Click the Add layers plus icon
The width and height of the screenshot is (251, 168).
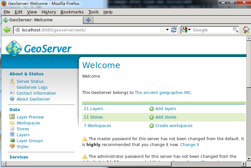point(152,109)
